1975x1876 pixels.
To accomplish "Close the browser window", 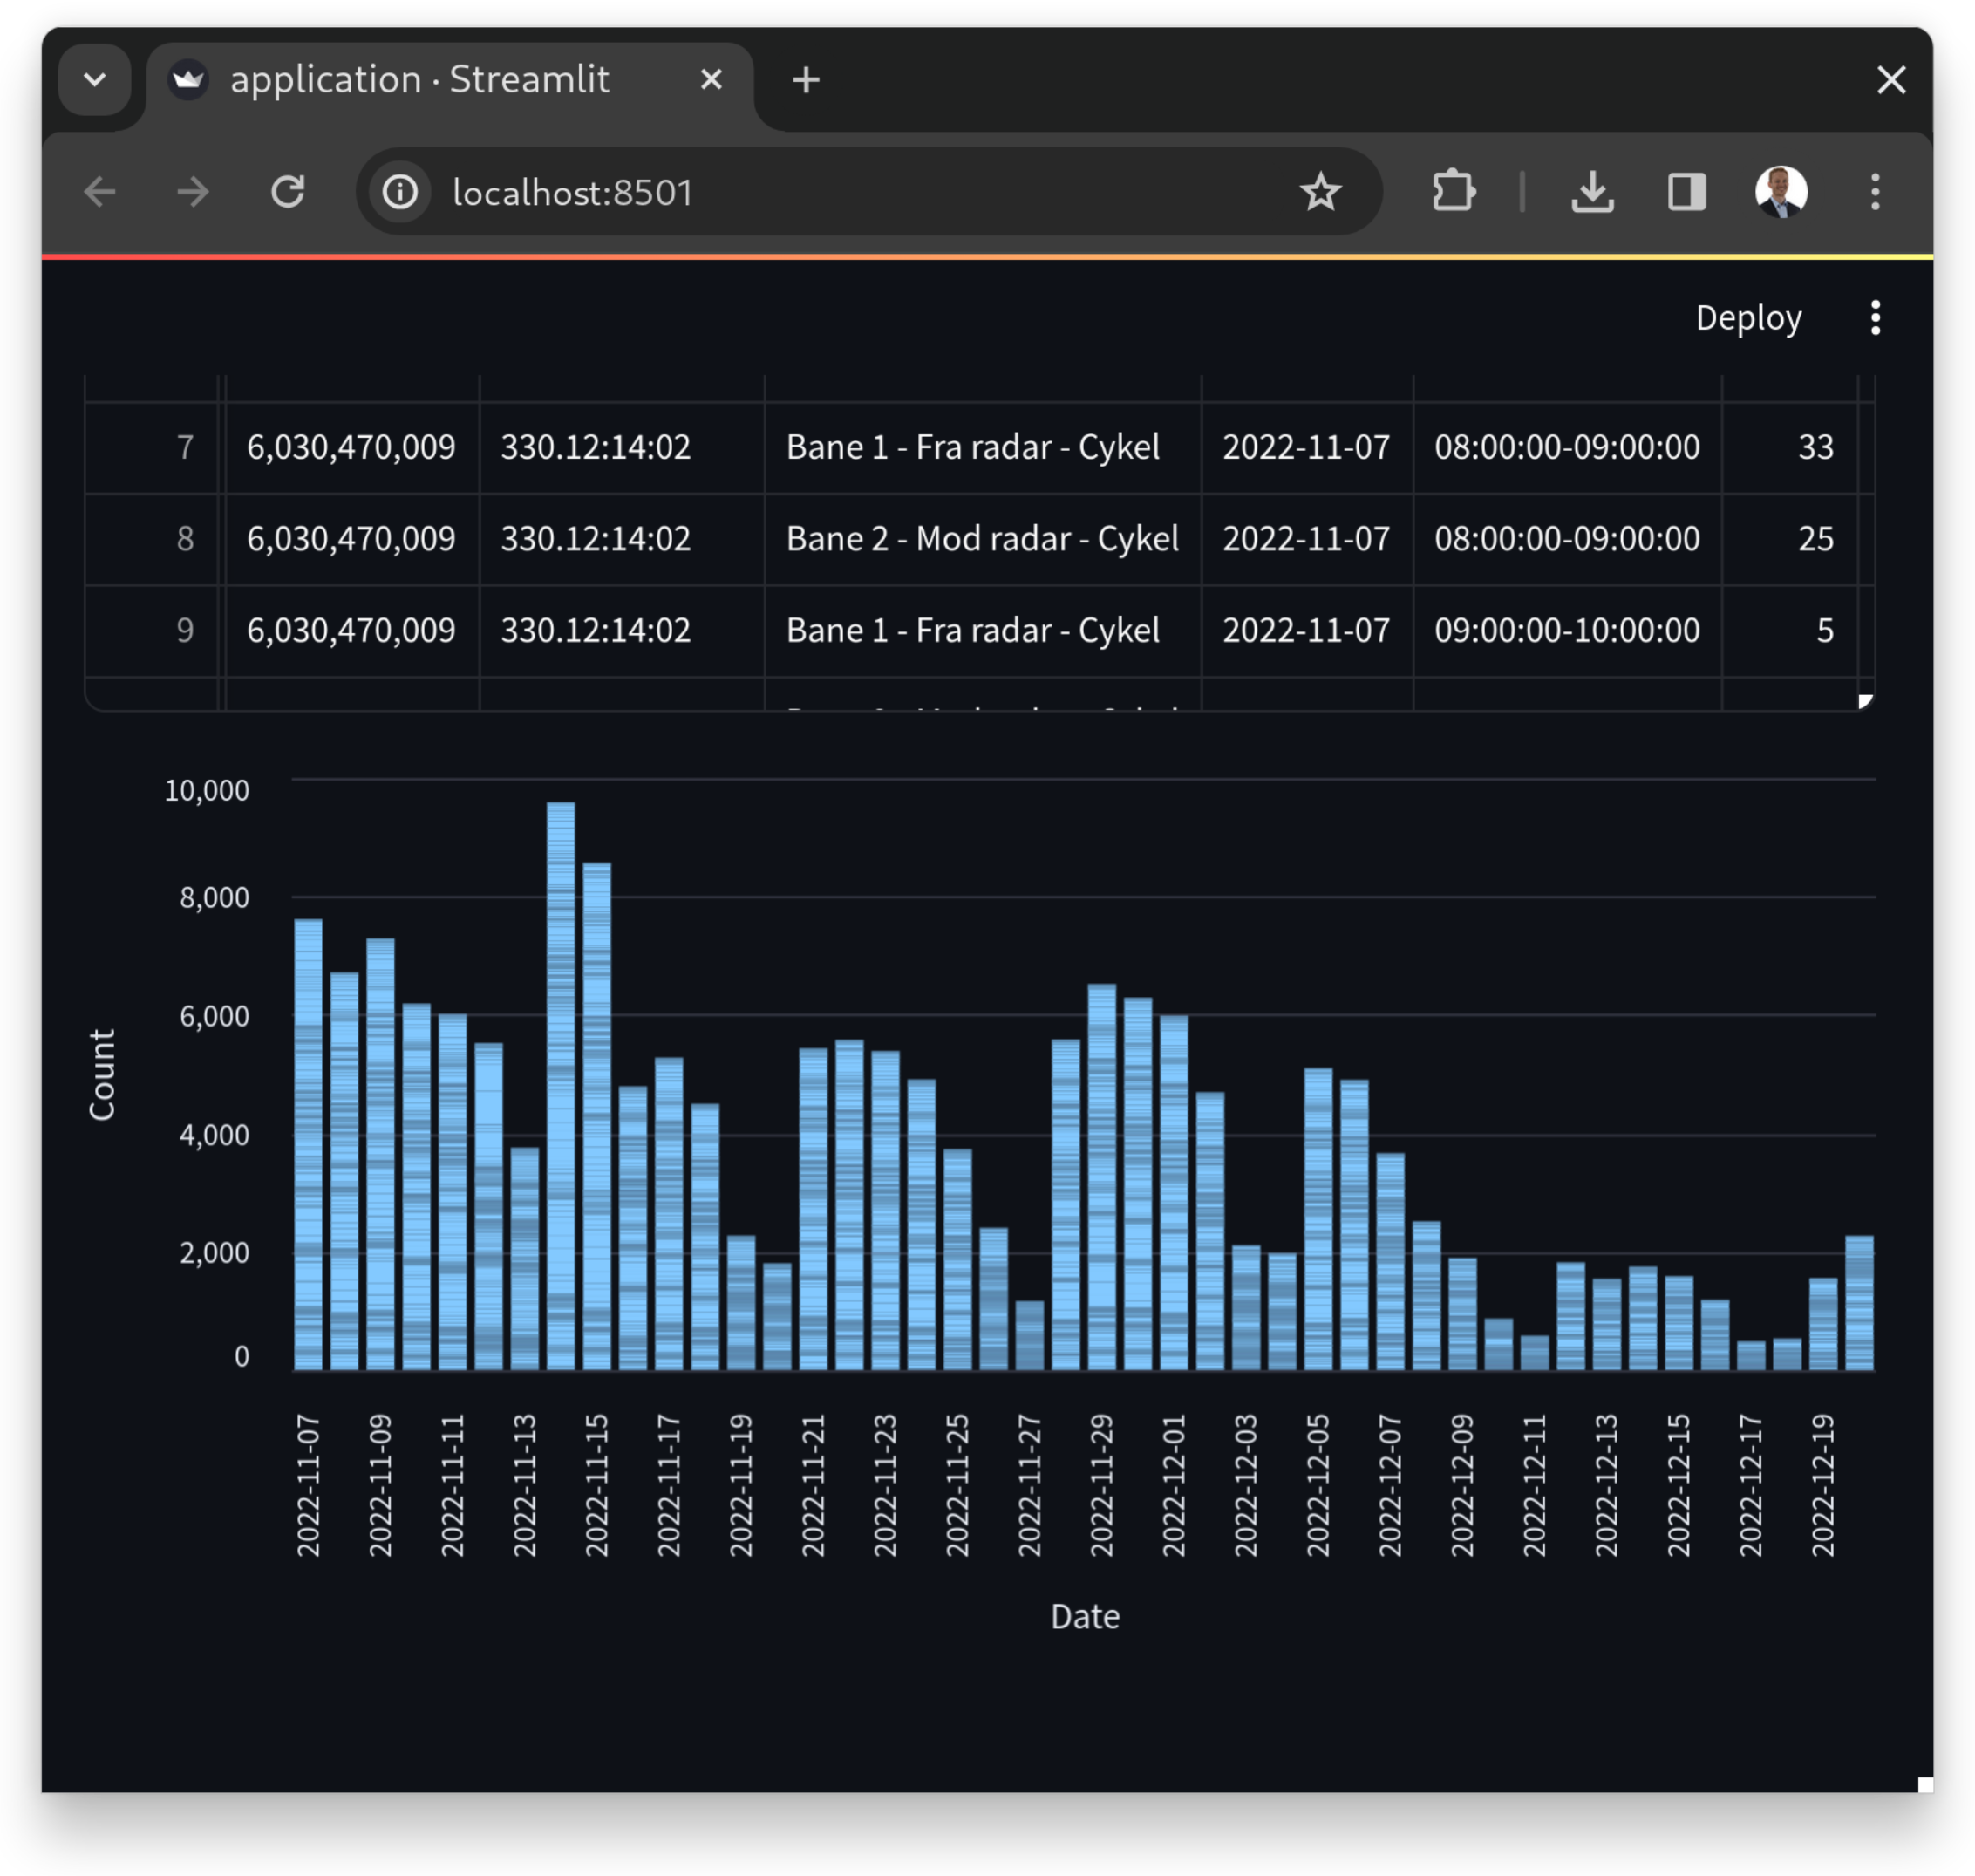I will click(x=1891, y=79).
